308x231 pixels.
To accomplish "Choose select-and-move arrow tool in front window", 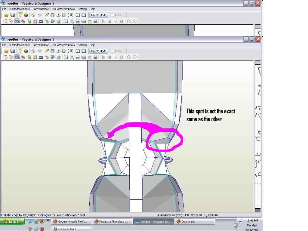I will pyautogui.click(x=5, y=57).
